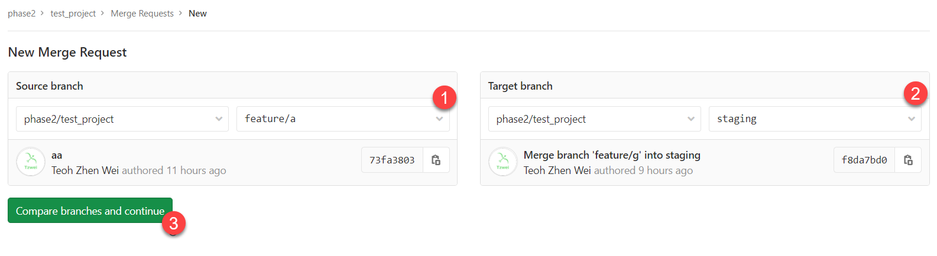This screenshot has height=256, width=937.
Task: Click the red annotation badge number 3
Action: pos(173,224)
